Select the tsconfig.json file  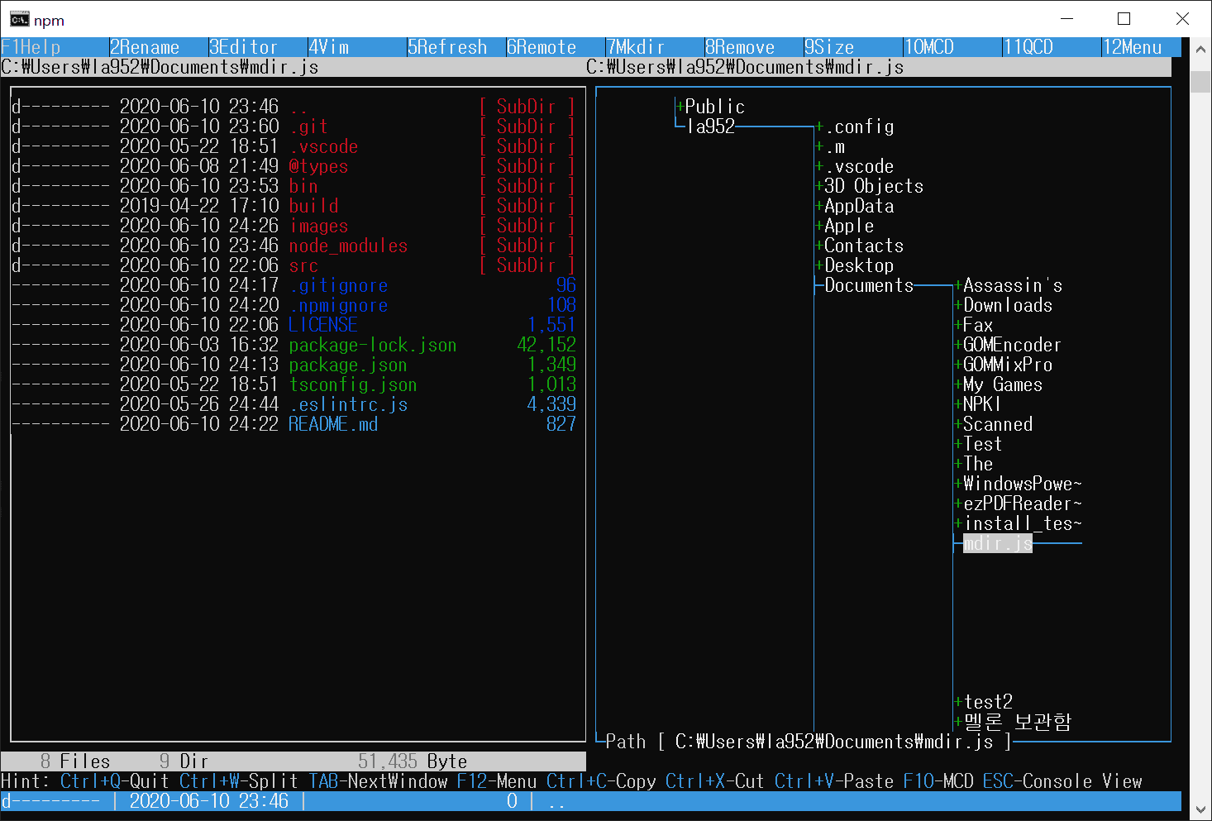pos(293,384)
